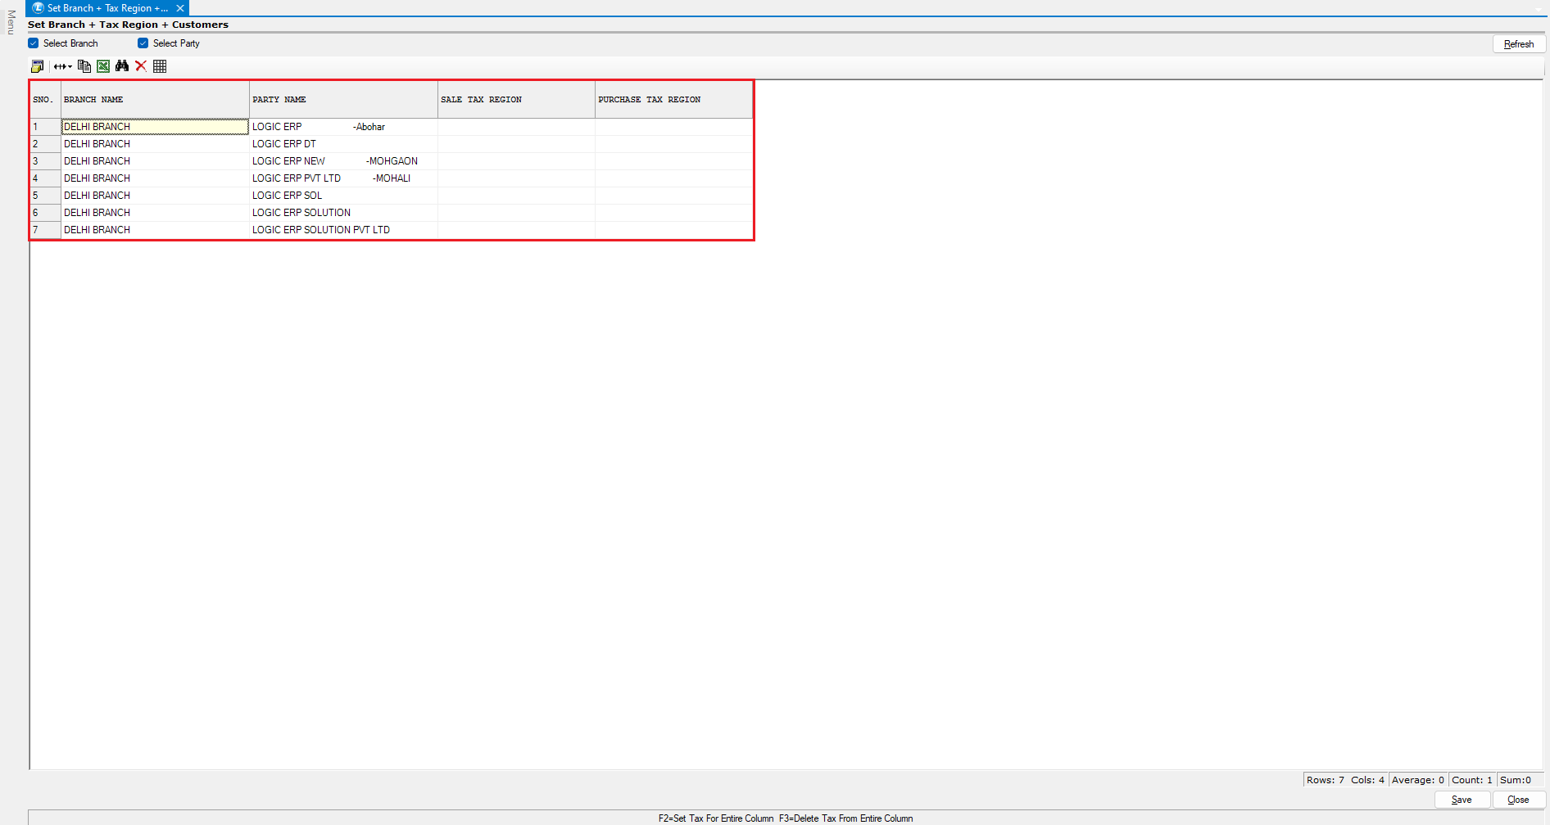The width and height of the screenshot is (1550, 825).
Task: Click the red X delete icon
Action: [x=141, y=66]
